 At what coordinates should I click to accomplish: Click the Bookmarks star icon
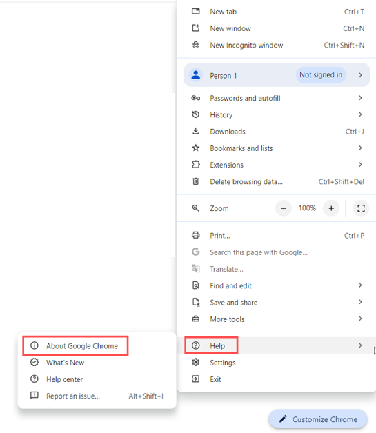196,148
